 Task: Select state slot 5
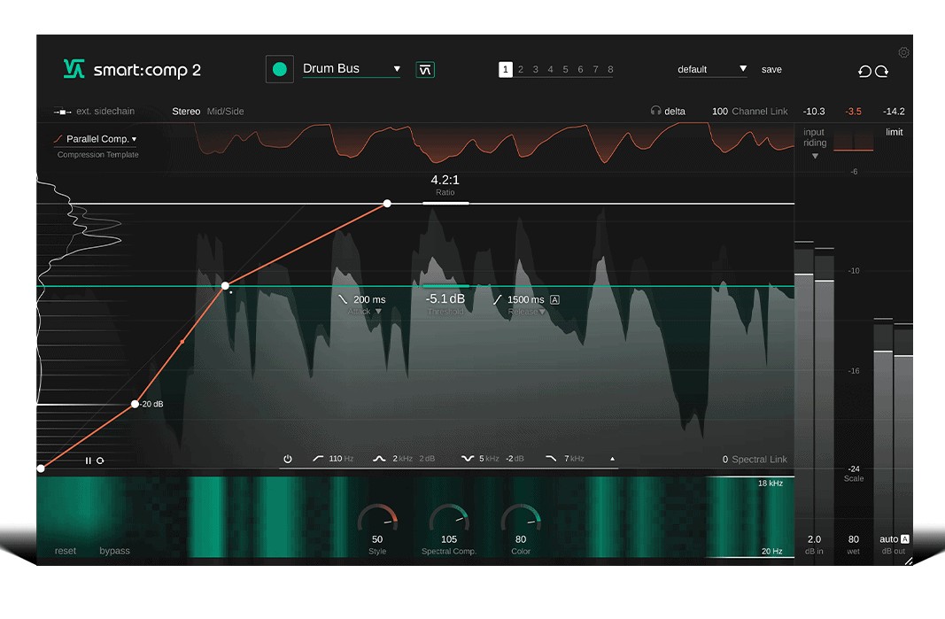click(565, 69)
